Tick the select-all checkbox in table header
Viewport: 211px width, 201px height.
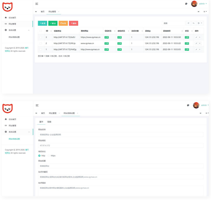tap(41, 31)
